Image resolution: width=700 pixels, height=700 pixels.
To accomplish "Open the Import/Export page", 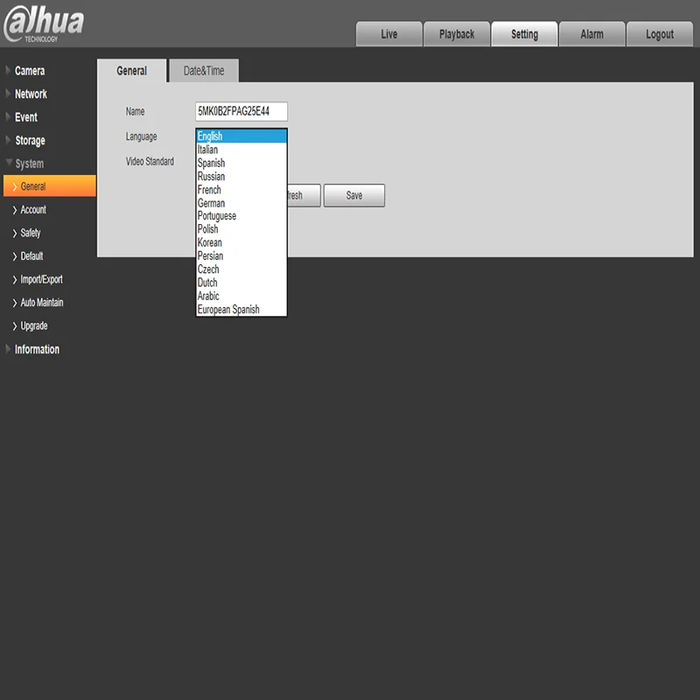I will pos(41,279).
